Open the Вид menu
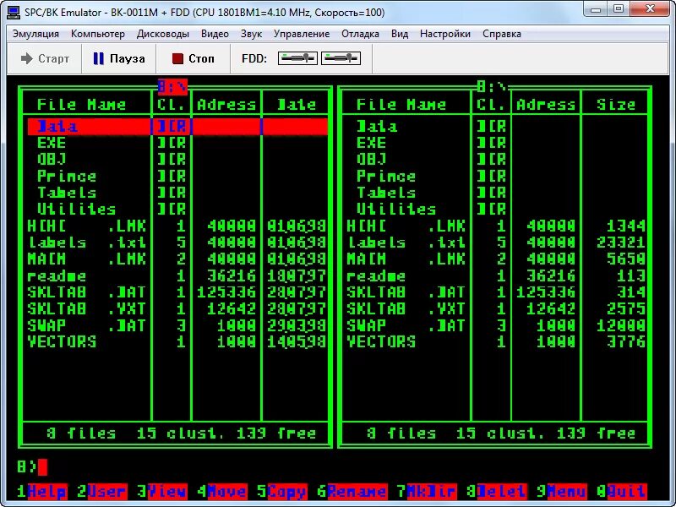Viewport: 676px width, 507px height. click(400, 34)
